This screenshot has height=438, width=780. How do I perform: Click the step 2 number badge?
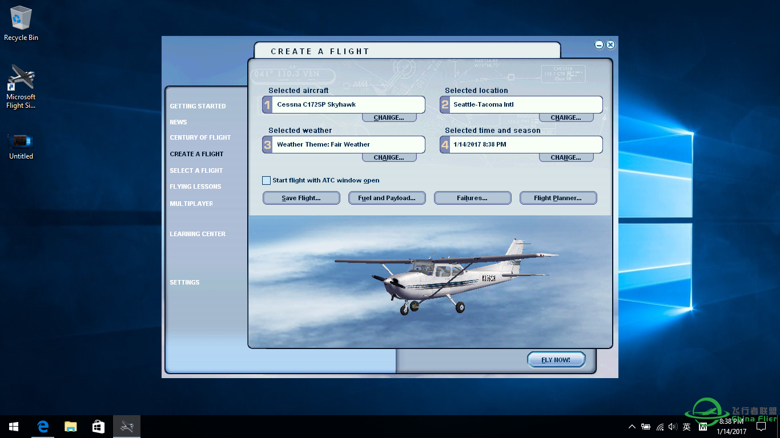click(445, 105)
